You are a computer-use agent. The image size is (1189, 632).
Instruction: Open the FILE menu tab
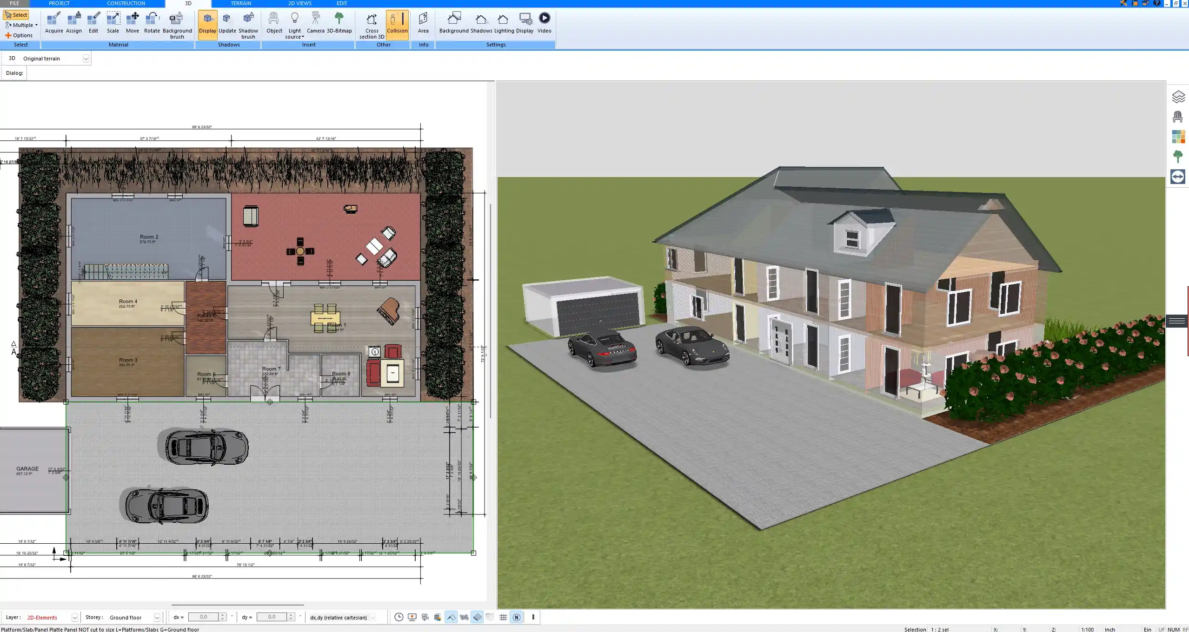click(14, 3)
